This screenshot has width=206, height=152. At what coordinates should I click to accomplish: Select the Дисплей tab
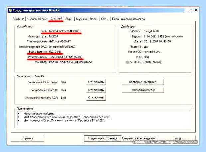tap(56, 19)
